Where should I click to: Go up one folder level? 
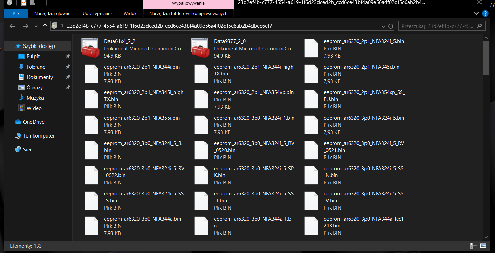pos(45,26)
